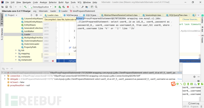
Task: Expand the connection variable node
Action: click(x=5, y=76)
